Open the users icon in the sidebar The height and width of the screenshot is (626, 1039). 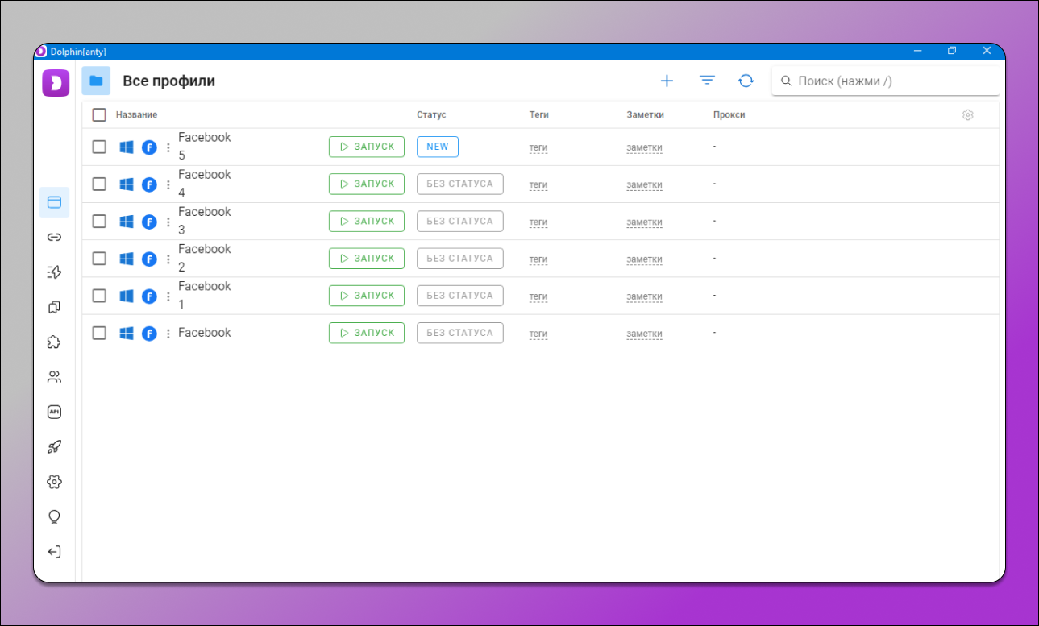[54, 377]
